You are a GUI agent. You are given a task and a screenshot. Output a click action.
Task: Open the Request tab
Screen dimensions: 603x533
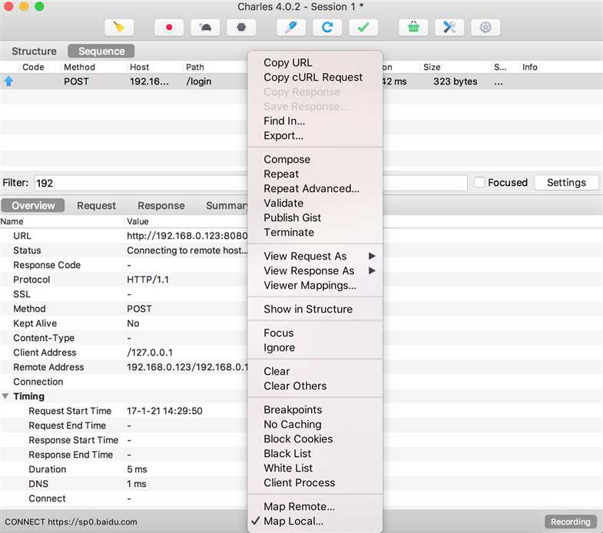coord(96,205)
